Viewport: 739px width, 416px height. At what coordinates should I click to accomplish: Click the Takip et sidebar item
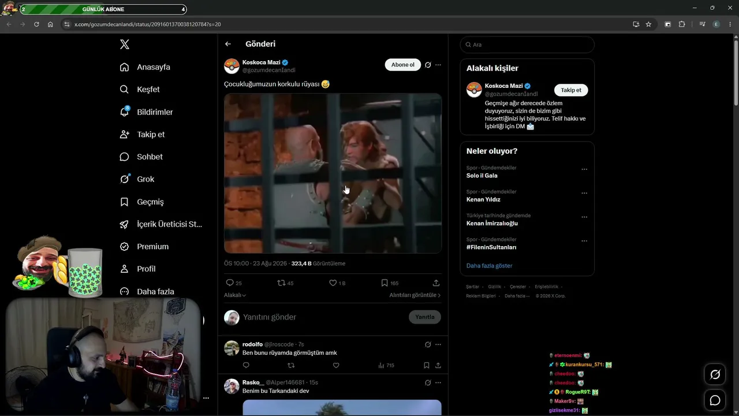(142, 135)
